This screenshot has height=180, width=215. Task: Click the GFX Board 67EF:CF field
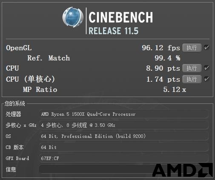coord(124,158)
